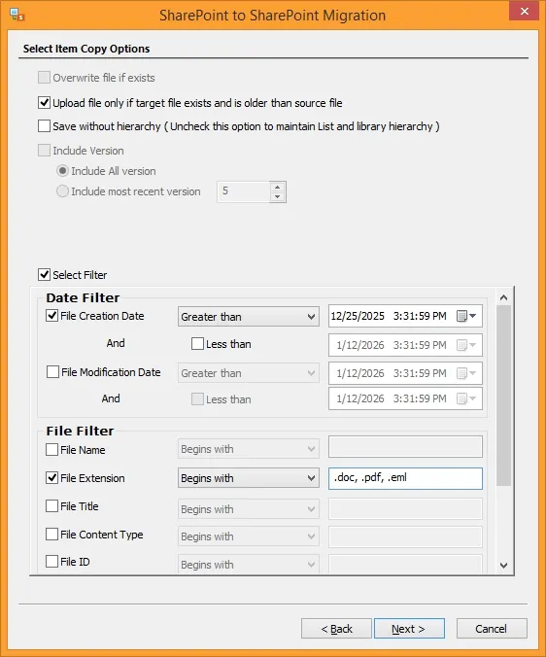Enable File Modification Date filter

(x=52, y=371)
